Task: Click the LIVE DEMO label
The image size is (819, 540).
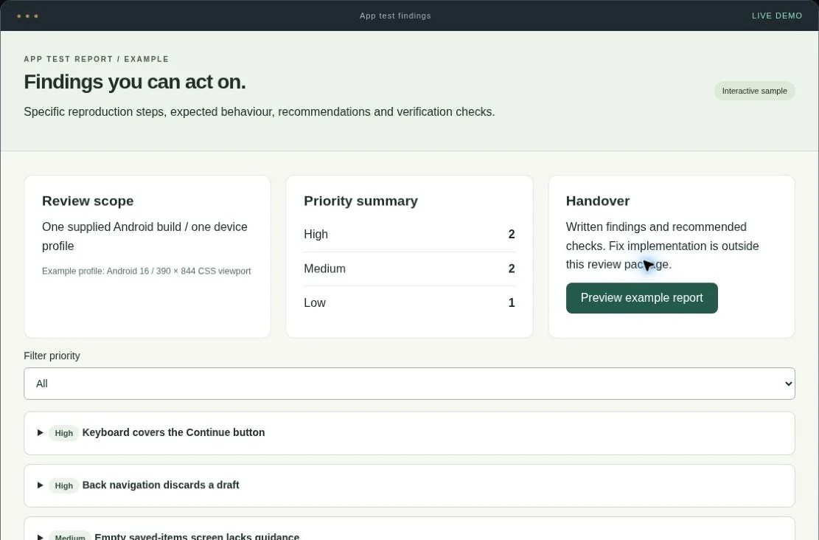Action: pos(777,15)
